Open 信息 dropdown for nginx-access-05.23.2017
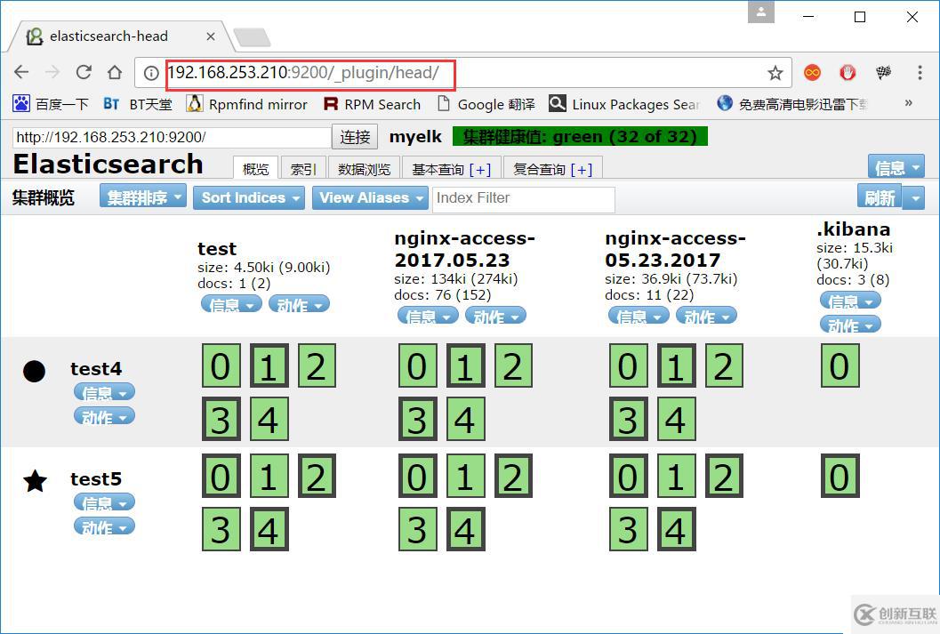This screenshot has height=634, width=940. 639,316
